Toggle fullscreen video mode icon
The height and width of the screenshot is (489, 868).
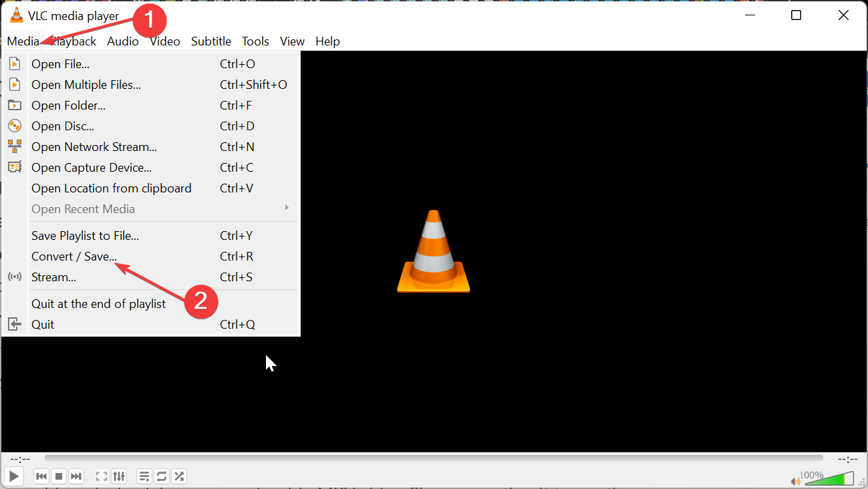[x=102, y=476]
